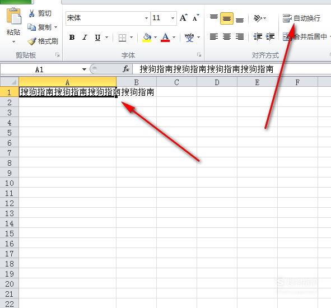Align text right
Image resolution: width=331 pixels, height=308 pixels.
[x=240, y=37]
